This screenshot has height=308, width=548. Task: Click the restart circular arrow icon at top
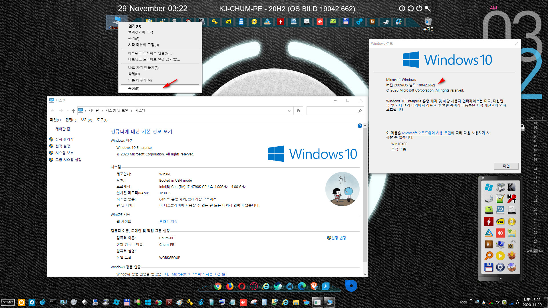tap(410, 8)
